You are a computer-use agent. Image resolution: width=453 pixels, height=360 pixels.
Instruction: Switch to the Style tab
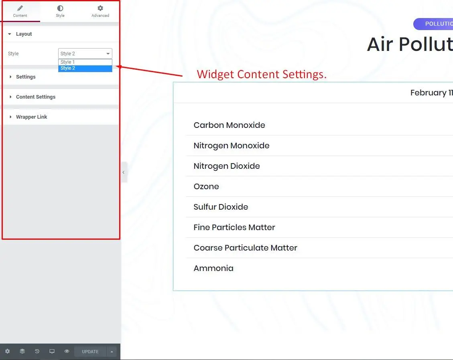point(60,11)
